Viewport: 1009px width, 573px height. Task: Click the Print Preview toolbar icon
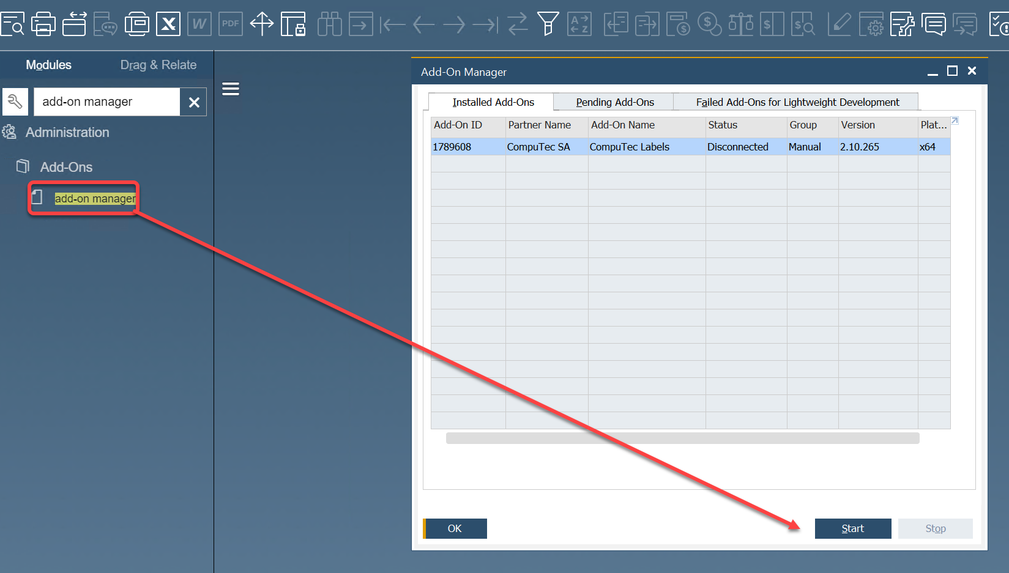(12, 24)
